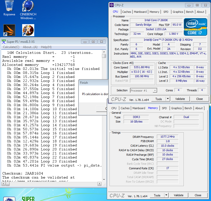
Task: Open the SUPER PI icon at screen bottom
Action: click(x=28, y=198)
